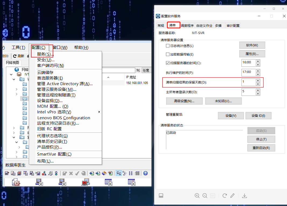Click the download icon in the dialog footer
This screenshot has width=287, height=206.
(x=244, y=196)
